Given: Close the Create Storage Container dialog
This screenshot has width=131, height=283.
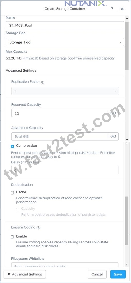Looking at the screenshot, I should [122, 9].
